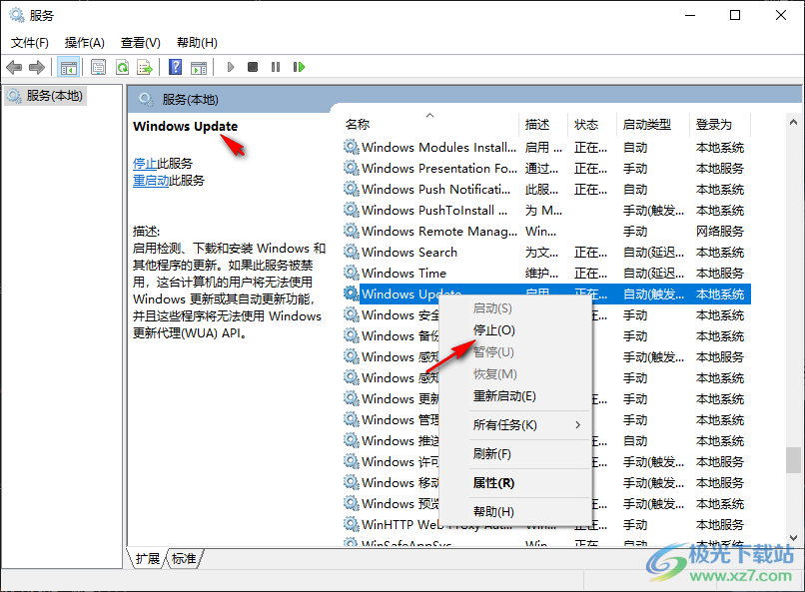Choose 帮助(H) in the context menu
The height and width of the screenshot is (592, 805).
[x=515, y=512]
